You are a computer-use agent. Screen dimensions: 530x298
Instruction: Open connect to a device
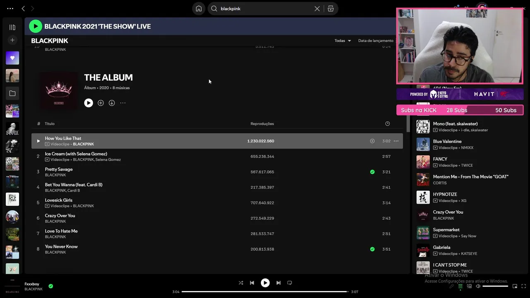[x=469, y=286]
